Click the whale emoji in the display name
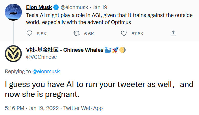The image size is (199, 115). (108, 50)
